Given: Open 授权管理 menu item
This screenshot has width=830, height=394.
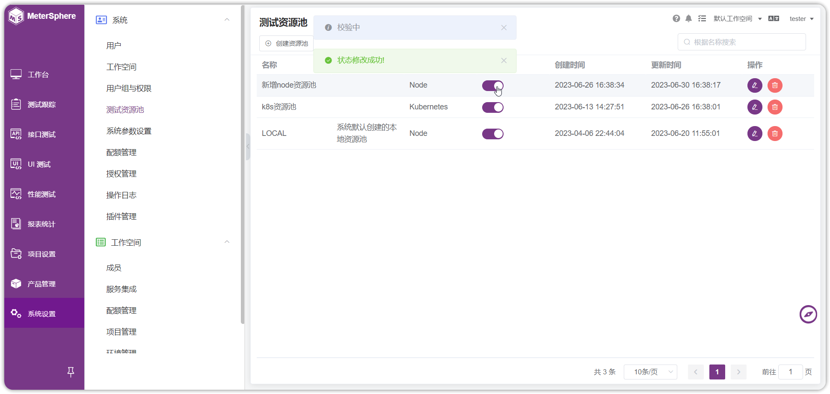Looking at the screenshot, I should [x=121, y=174].
